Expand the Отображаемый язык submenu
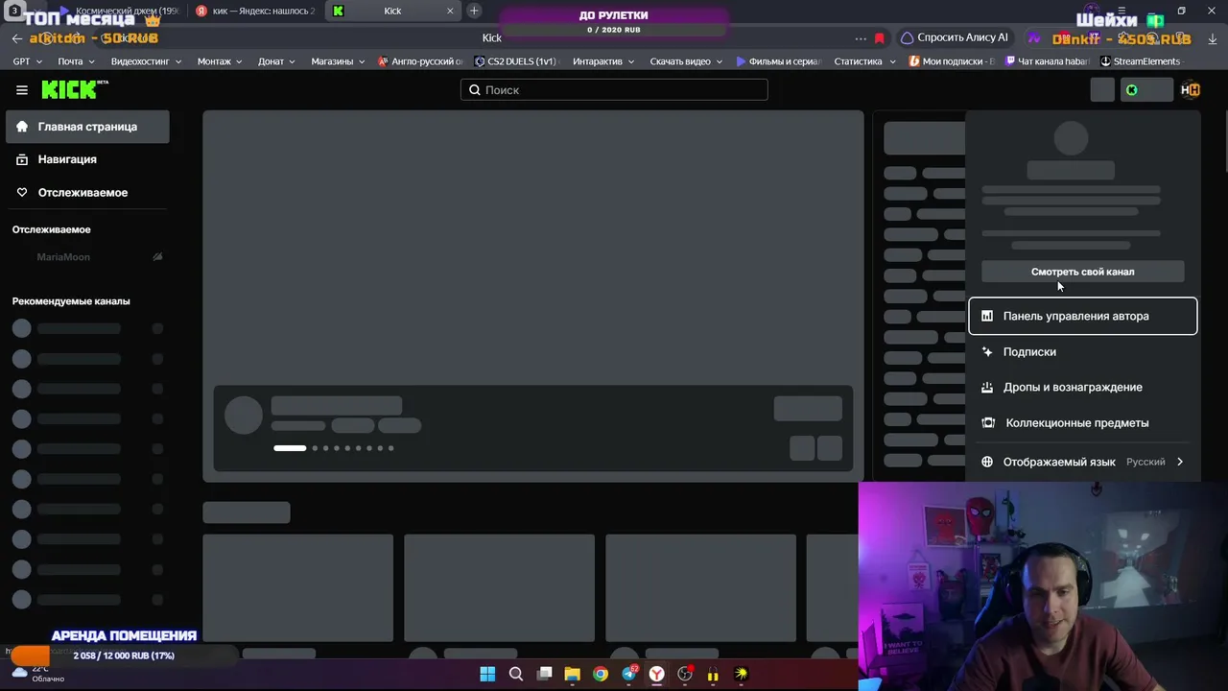The image size is (1228, 691). tap(1082, 462)
